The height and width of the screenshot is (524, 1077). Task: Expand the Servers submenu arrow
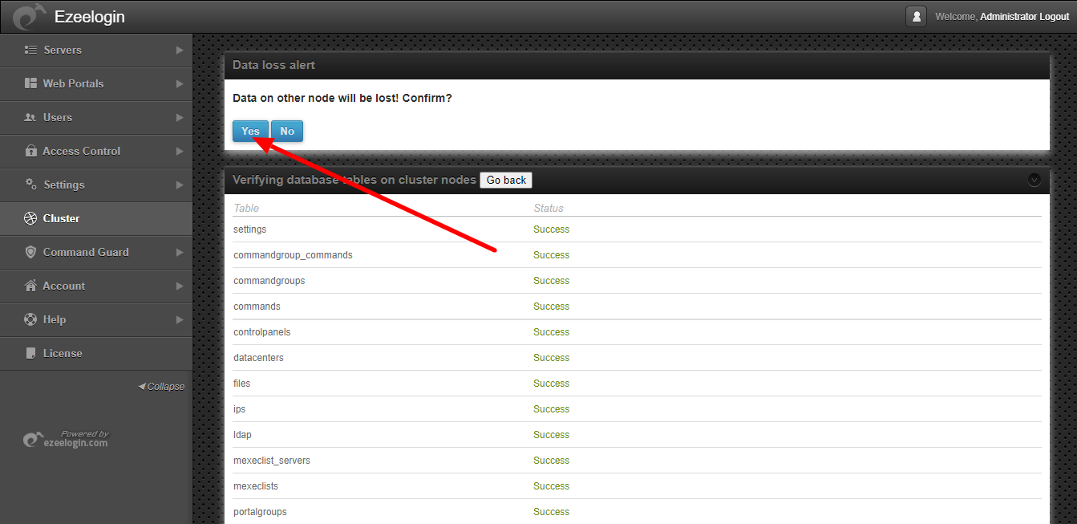(x=180, y=50)
